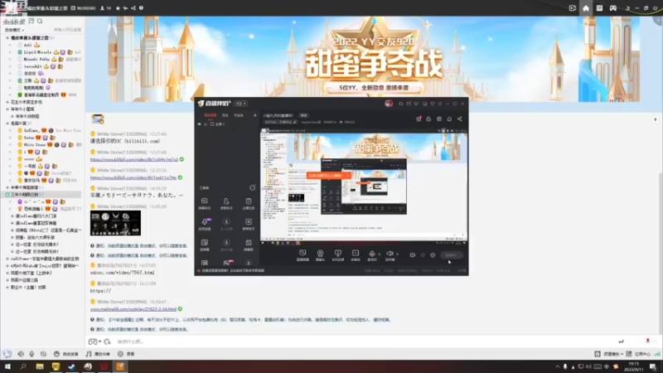Collapse the channel group containing Inflame_
The image size is (663, 373).
pos(7,124)
